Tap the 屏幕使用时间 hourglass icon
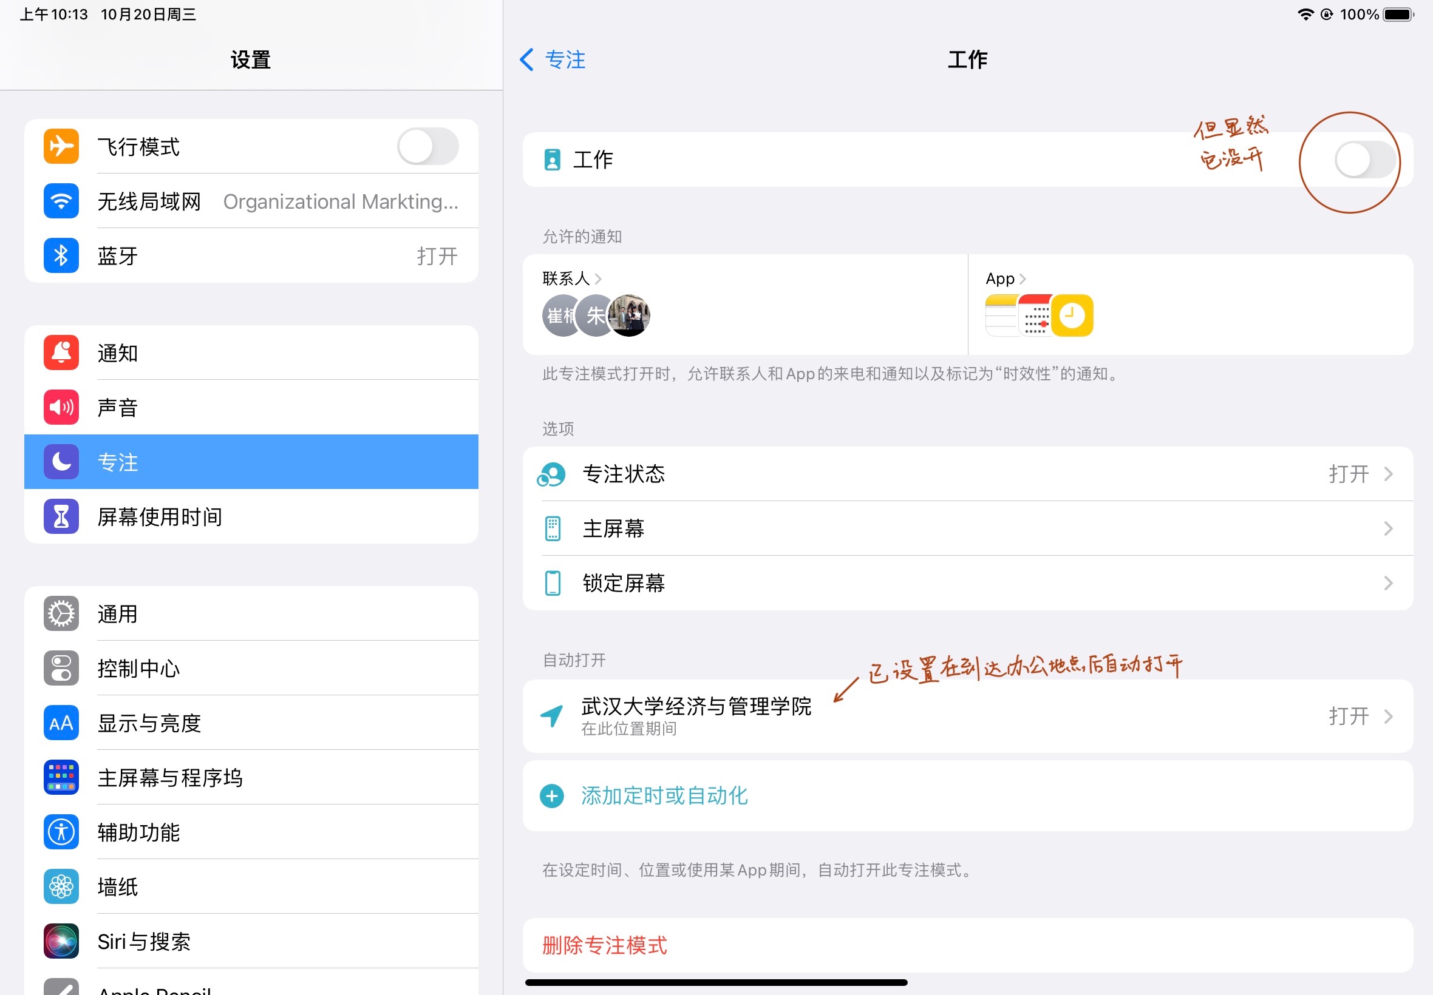Image resolution: width=1433 pixels, height=995 pixels. coord(61,516)
